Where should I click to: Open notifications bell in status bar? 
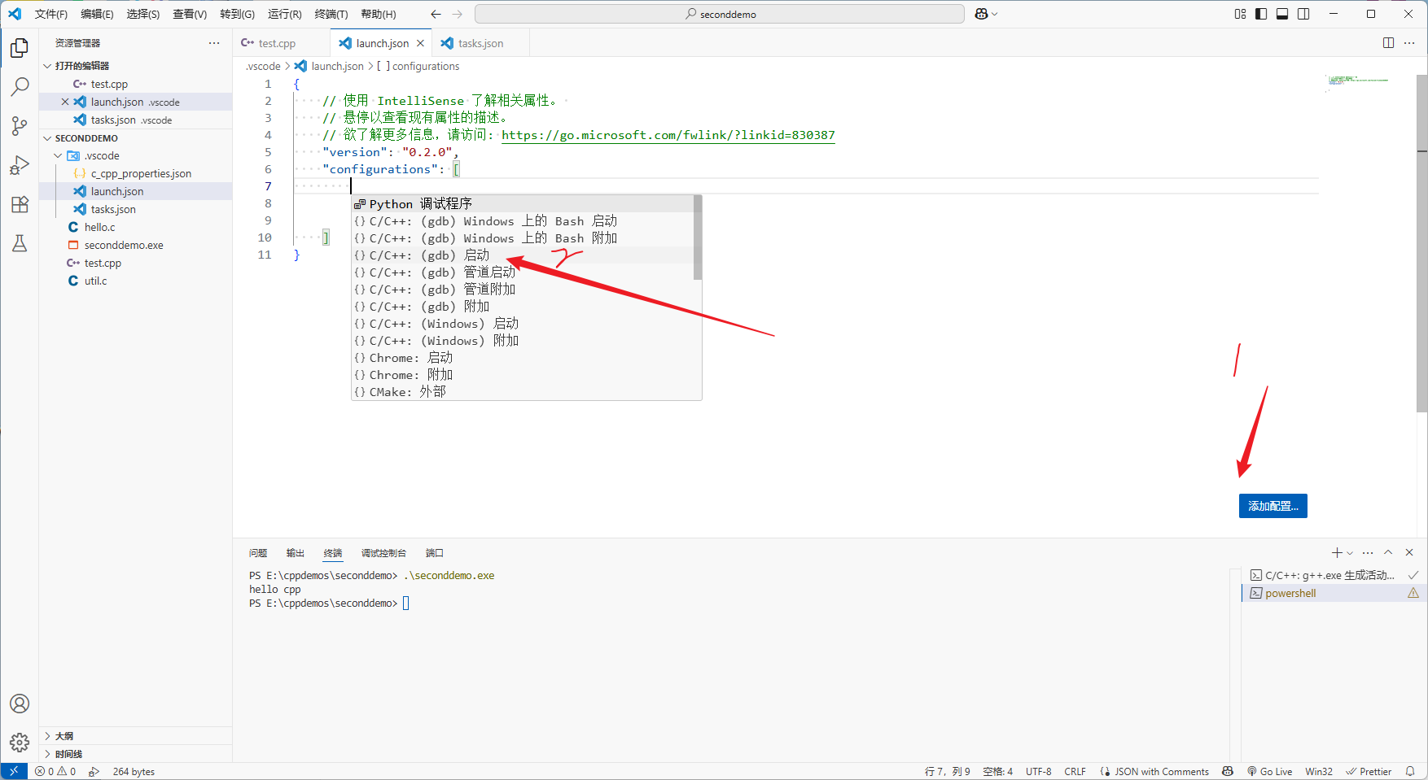coord(1410,772)
